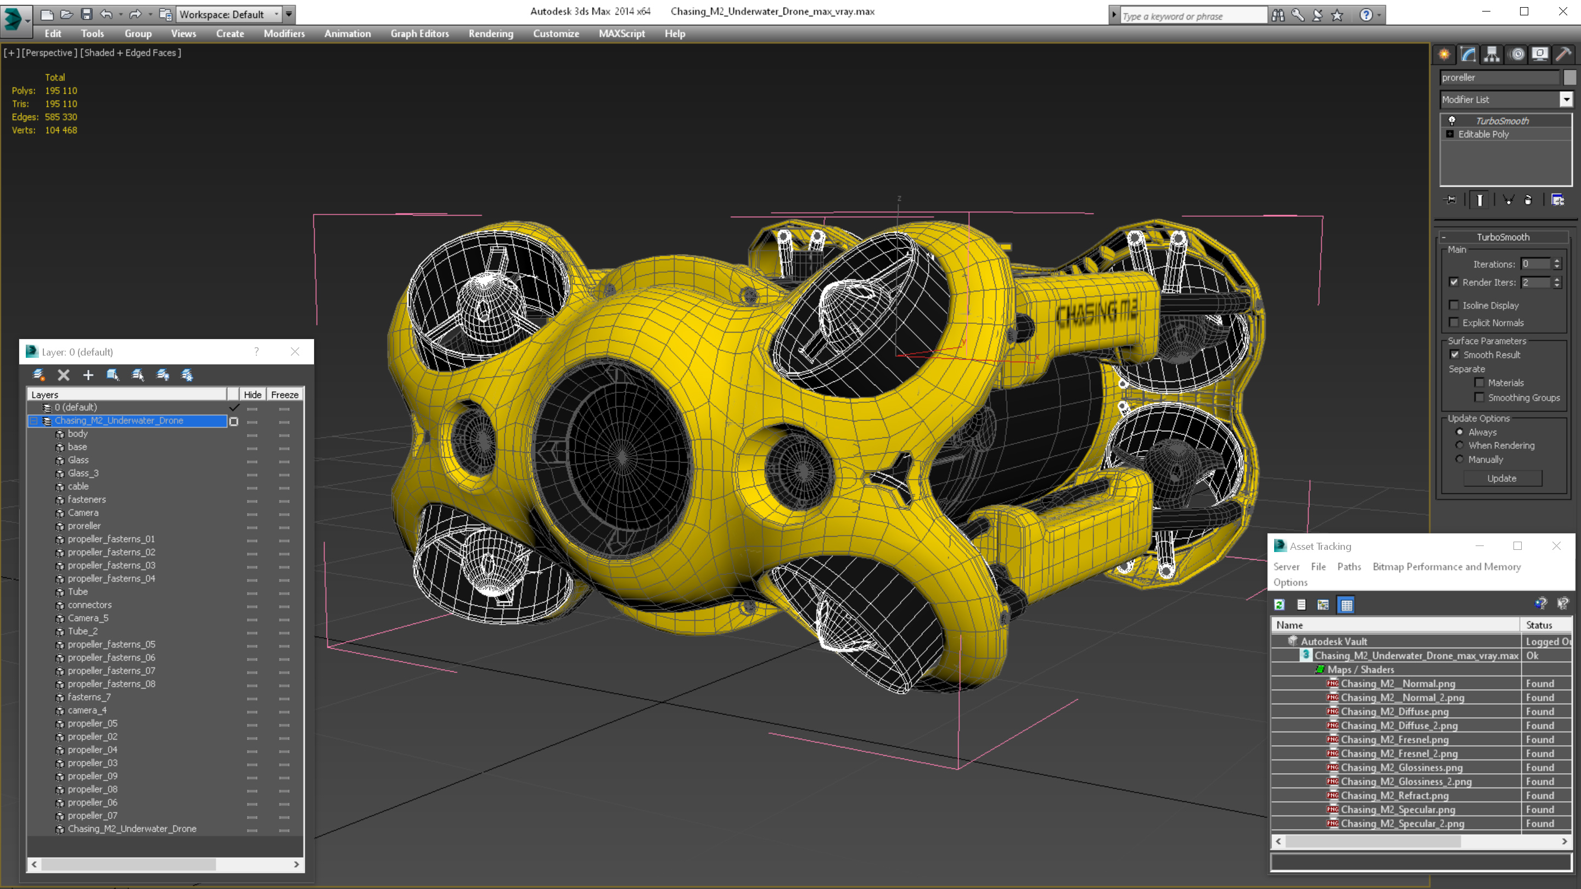
Task: Enable Explicit Normals checkbox
Action: click(x=1454, y=322)
